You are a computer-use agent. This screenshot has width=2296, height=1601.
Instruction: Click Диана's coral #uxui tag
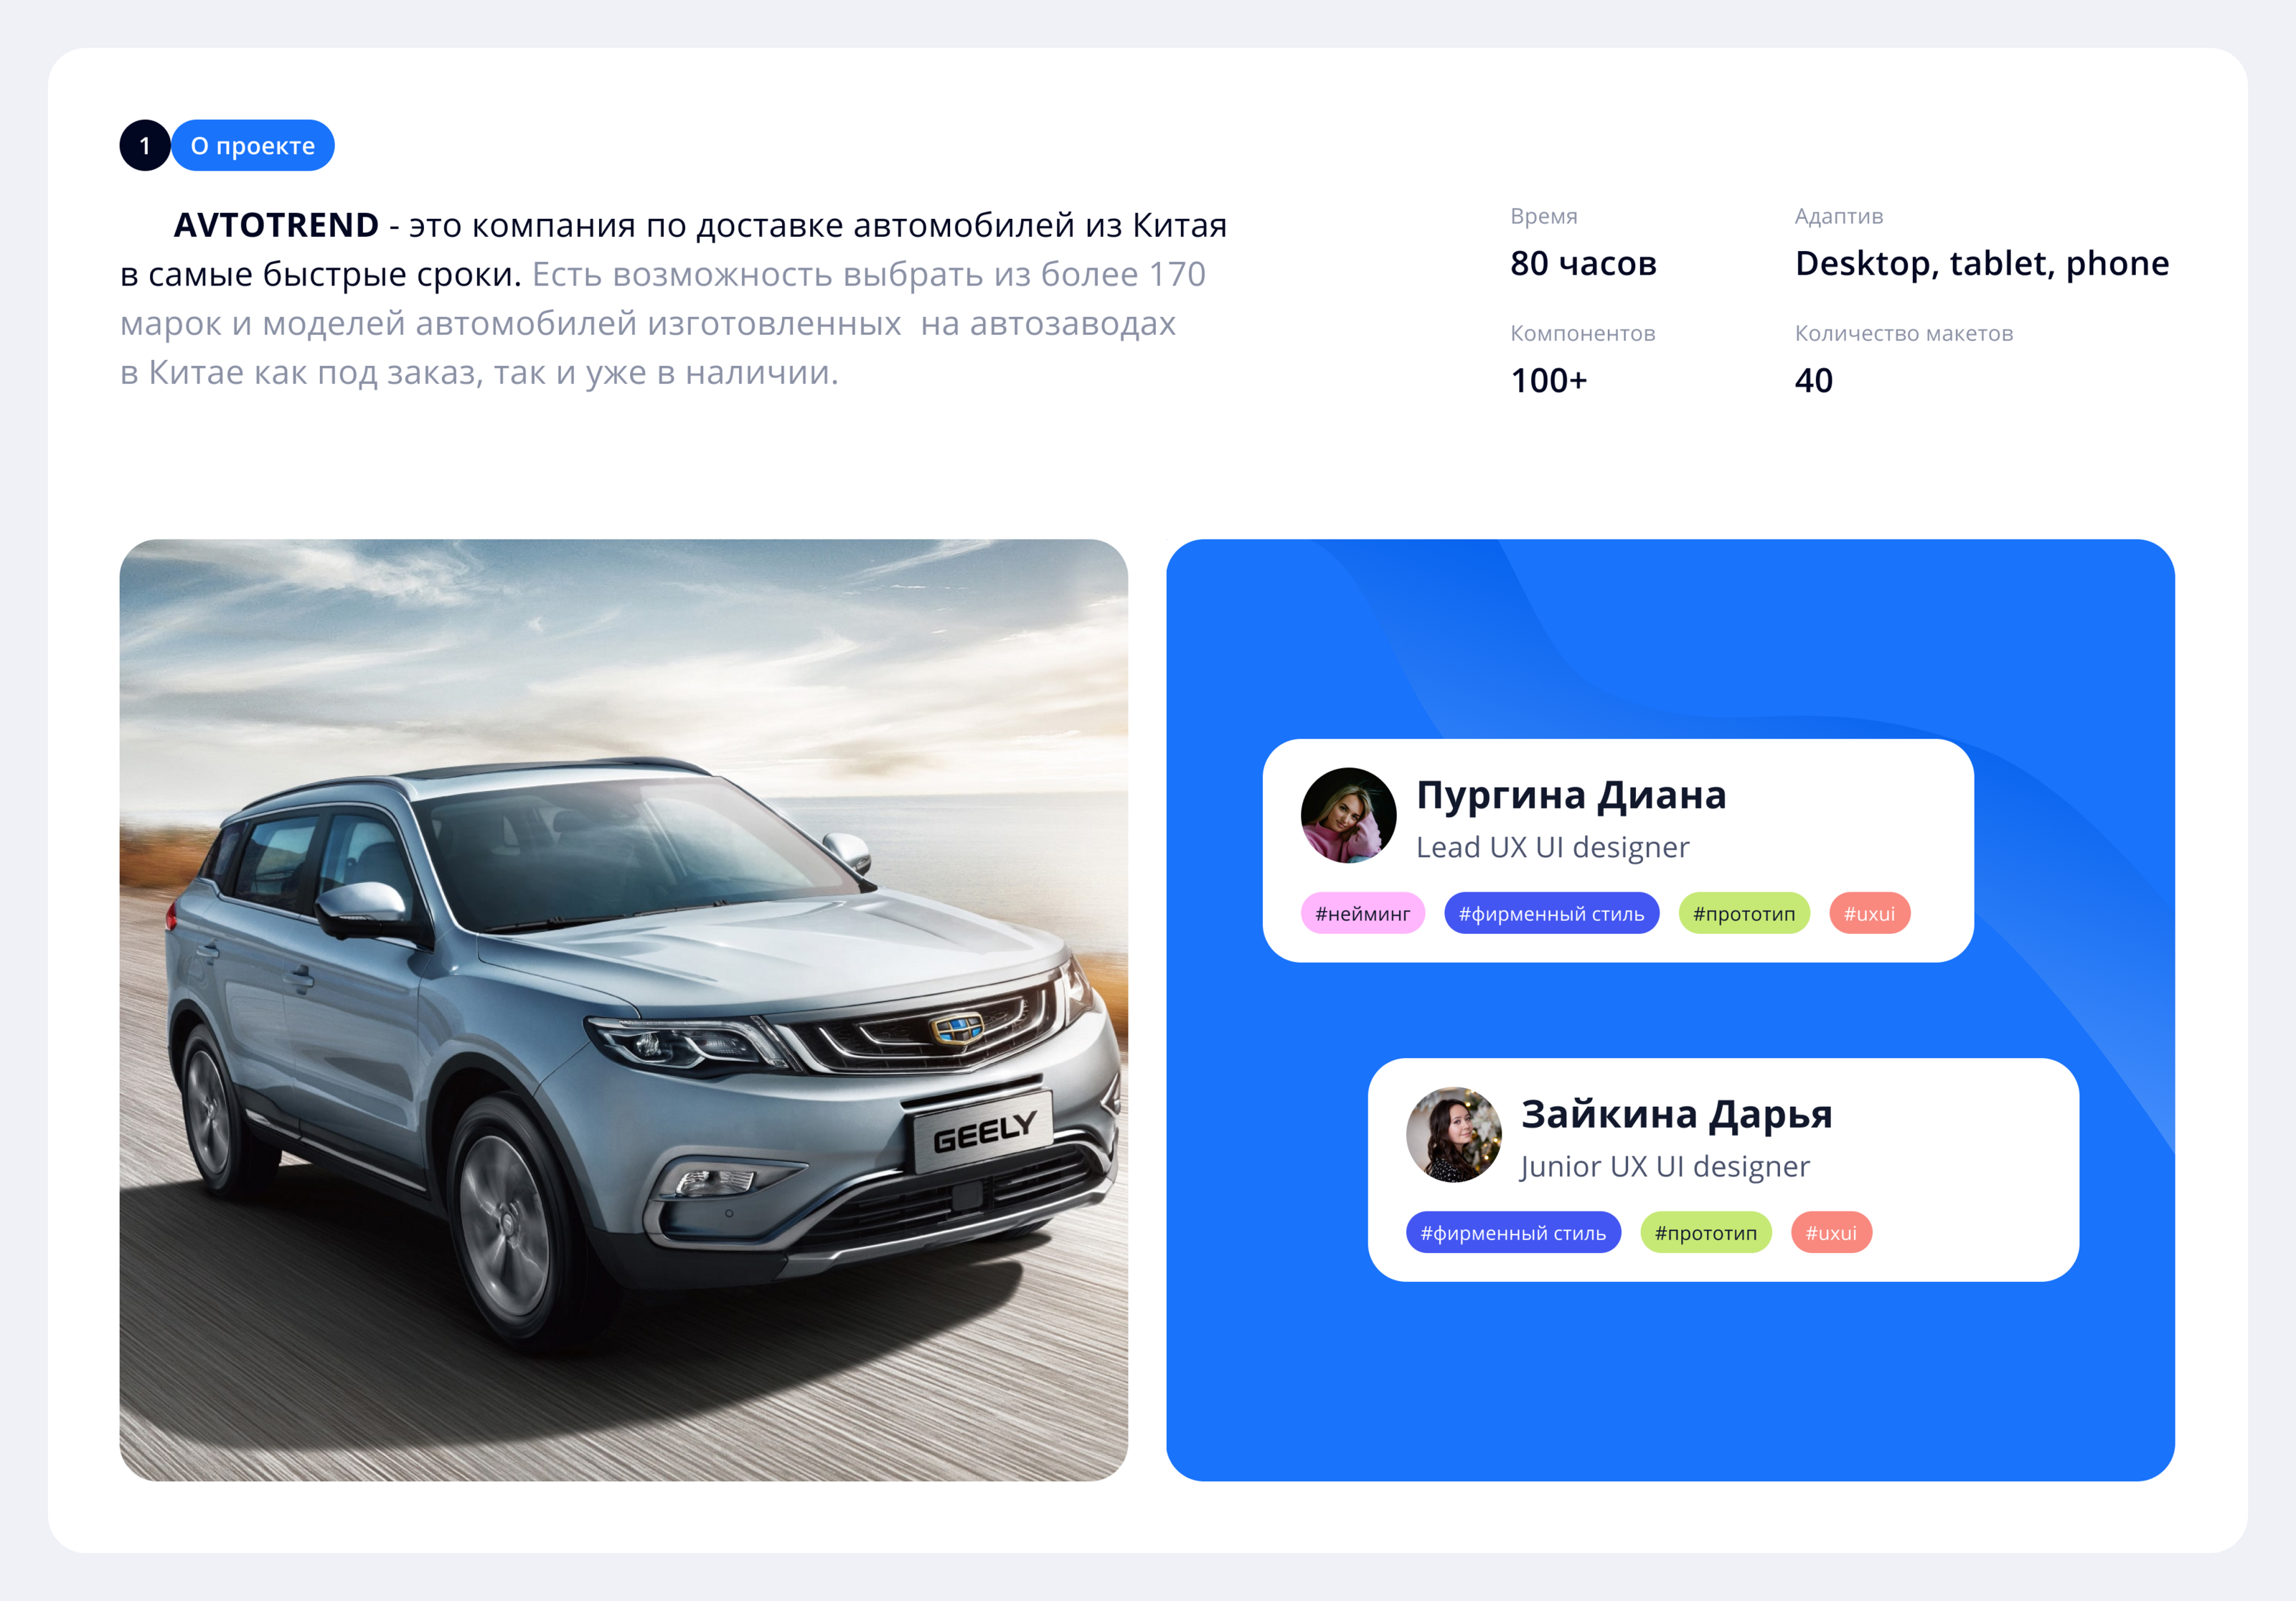pyautogui.click(x=1869, y=913)
